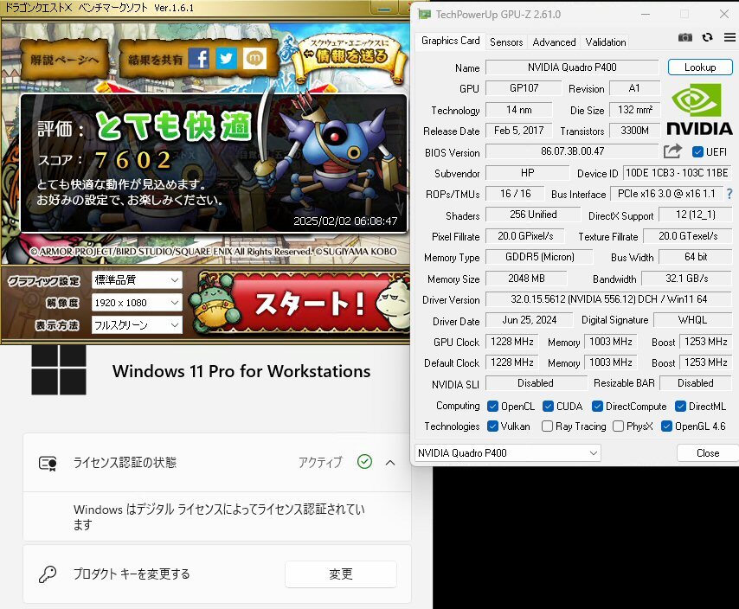
Task: Open the display mode dropdown (フルスクリーン)
Action: pyautogui.click(x=137, y=325)
